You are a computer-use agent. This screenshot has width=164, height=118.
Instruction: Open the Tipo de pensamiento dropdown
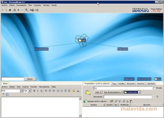tap(113, 92)
